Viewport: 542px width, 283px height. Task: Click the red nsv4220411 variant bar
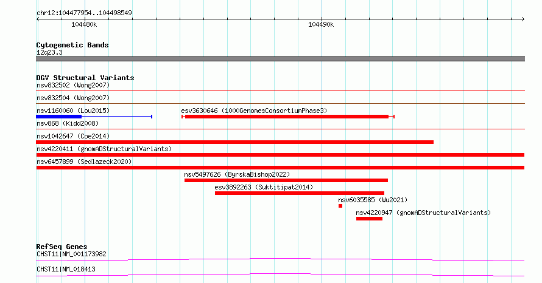pos(280,155)
